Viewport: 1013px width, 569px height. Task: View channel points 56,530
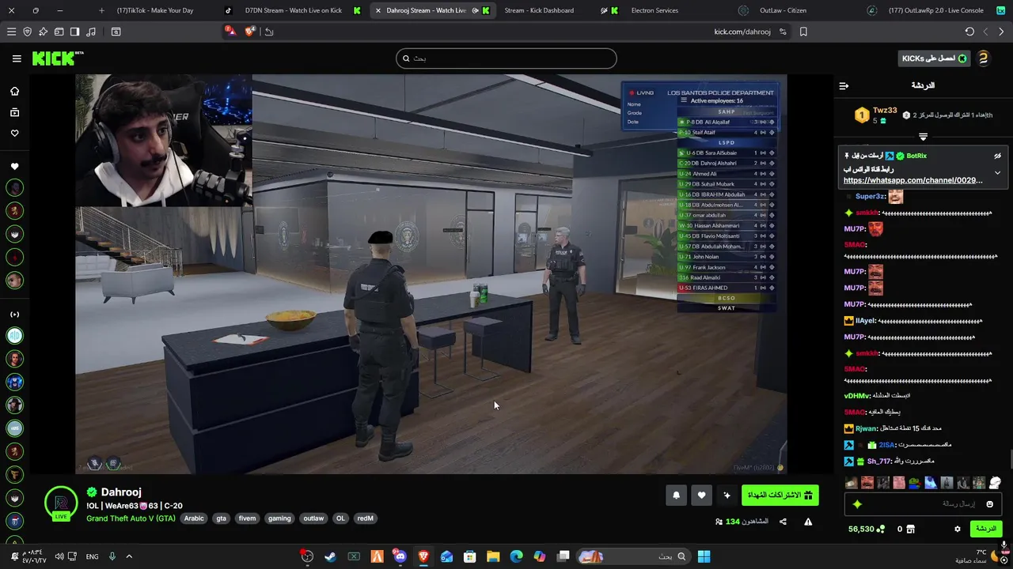coord(866,529)
